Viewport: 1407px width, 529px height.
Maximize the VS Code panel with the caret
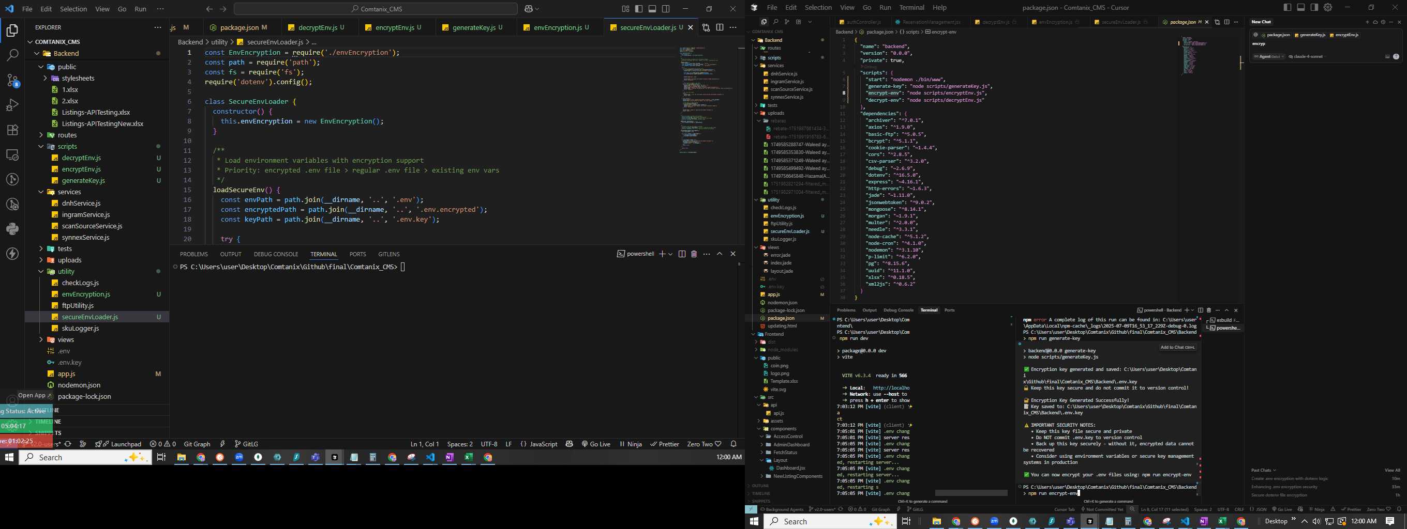pyautogui.click(x=720, y=254)
